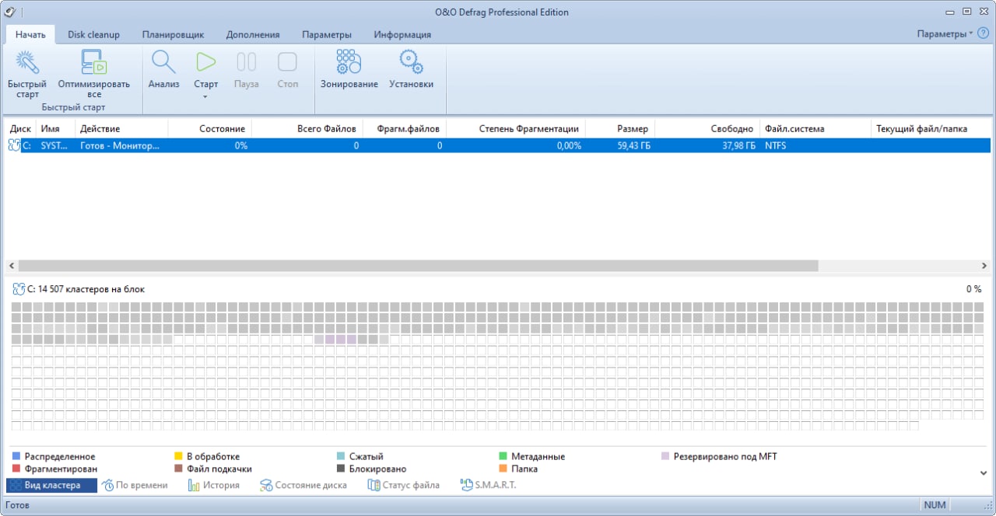Open the Параметры dropdown at top right
This screenshot has width=996, height=516.
pos(944,34)
